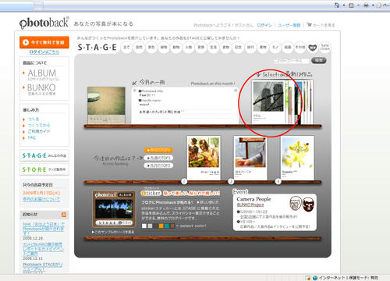Open the shipping date info link in sidebar
The width and height of the screenshot is (390, 281).
(x=41, y=199)
